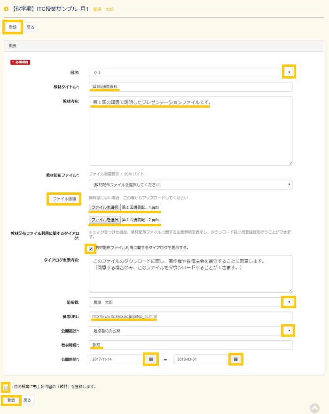The width and height of the screenshot is (329, 414).
Task: Open end date calendar picker icon
Action: pyautogui.click(x=235, y=359)
